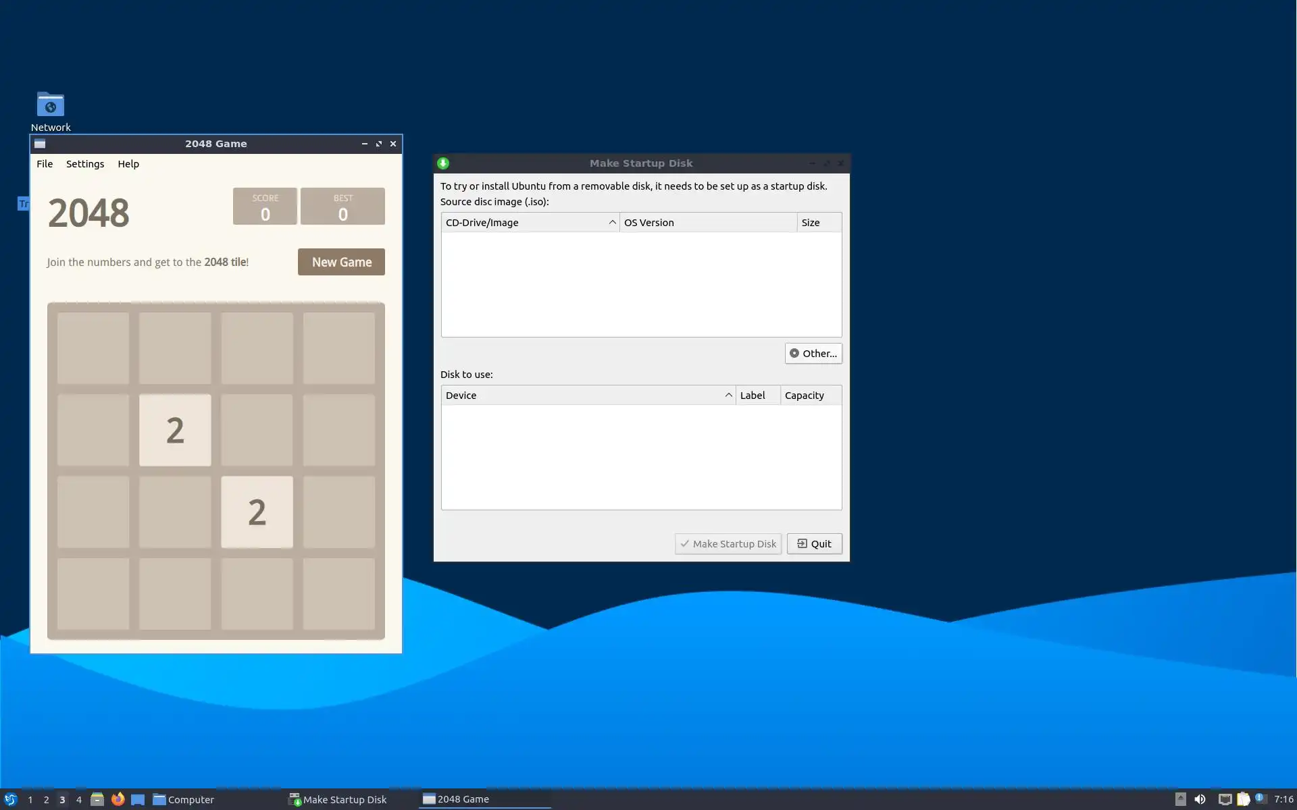Click the Other... button
Screen dimensions: 1297x810
click(813, 354)
